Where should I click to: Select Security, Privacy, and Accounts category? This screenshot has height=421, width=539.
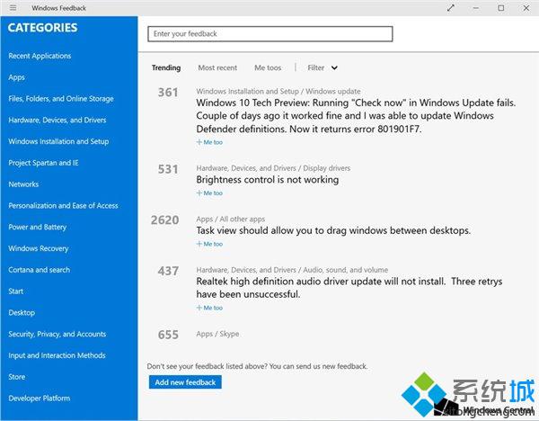pyautogui.click(x=57, y=334)
